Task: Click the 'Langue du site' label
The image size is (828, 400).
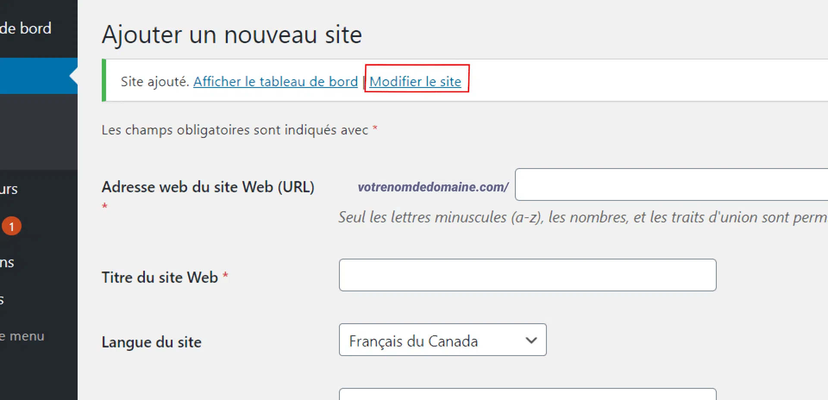Action: (x=152, y=342)
